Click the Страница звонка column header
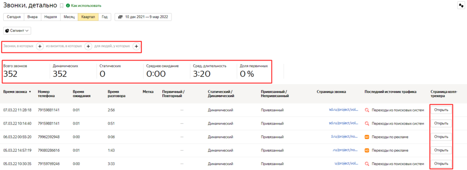The width and height of the screenshot is (467, 170). pyautogui.click(x=331, y=92)
